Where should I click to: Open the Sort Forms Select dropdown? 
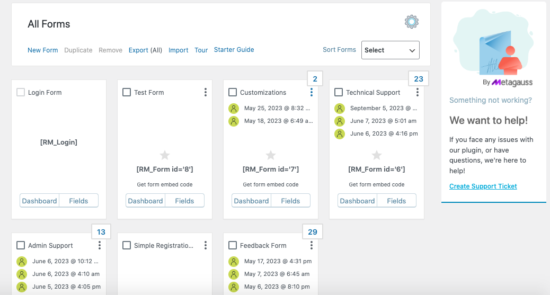click(391, 50)
